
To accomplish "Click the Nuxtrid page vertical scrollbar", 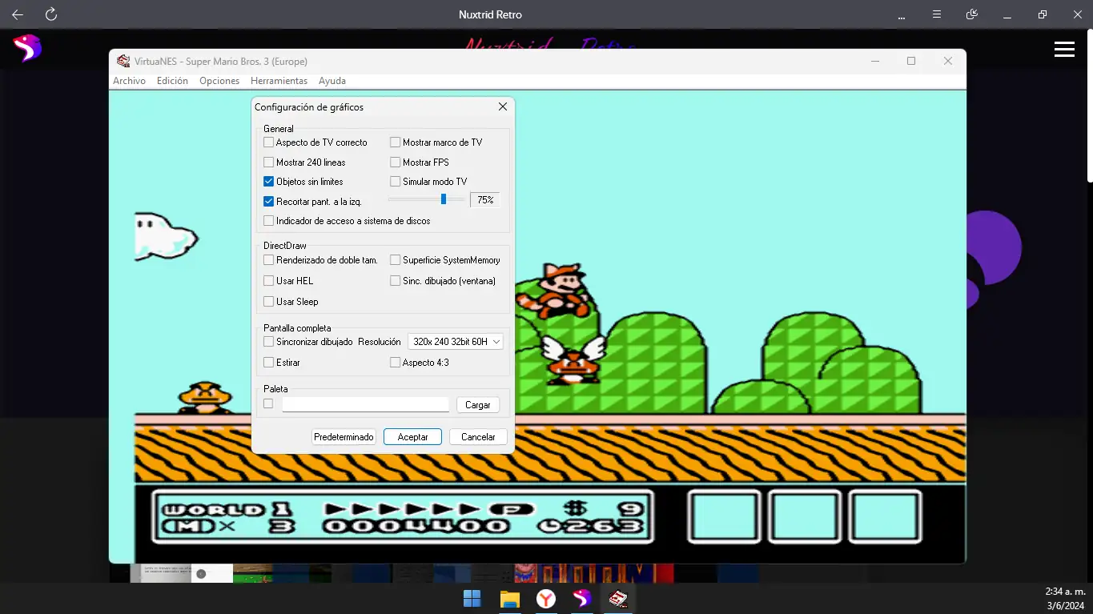I will 1089,104.
